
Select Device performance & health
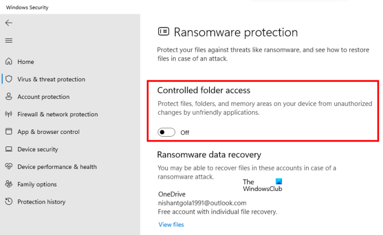point(57,167)
